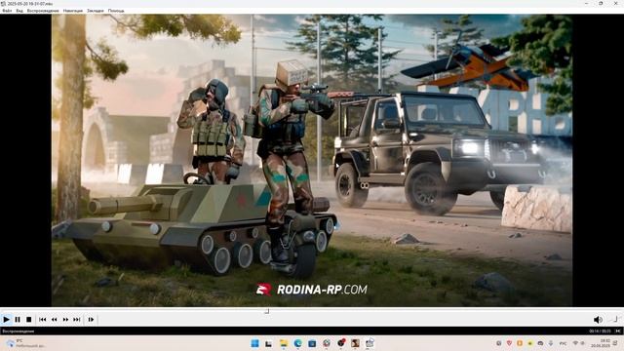This screenshot has width=624, height=351.
Task: Pause the video playback
Action: pyautogui.click(x=18, y=320)
